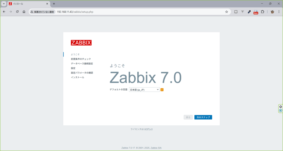
Task: Click the Zabbix 7.0 heading text
Action: (145, 78)
